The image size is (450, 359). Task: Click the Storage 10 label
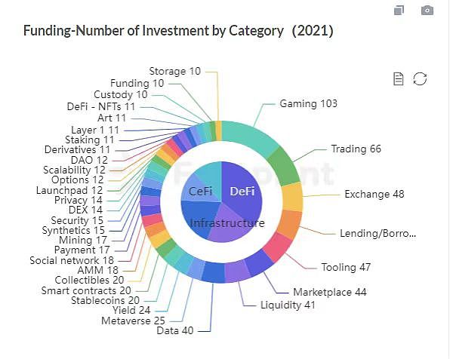coord(174,71)
